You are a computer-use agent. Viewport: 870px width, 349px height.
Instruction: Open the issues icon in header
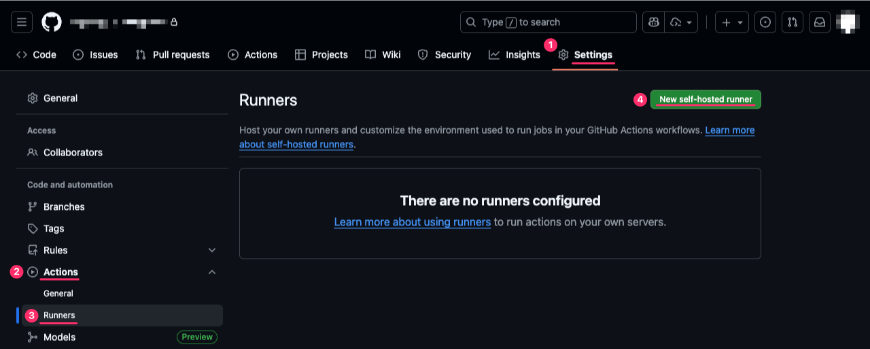click(765, 22)
